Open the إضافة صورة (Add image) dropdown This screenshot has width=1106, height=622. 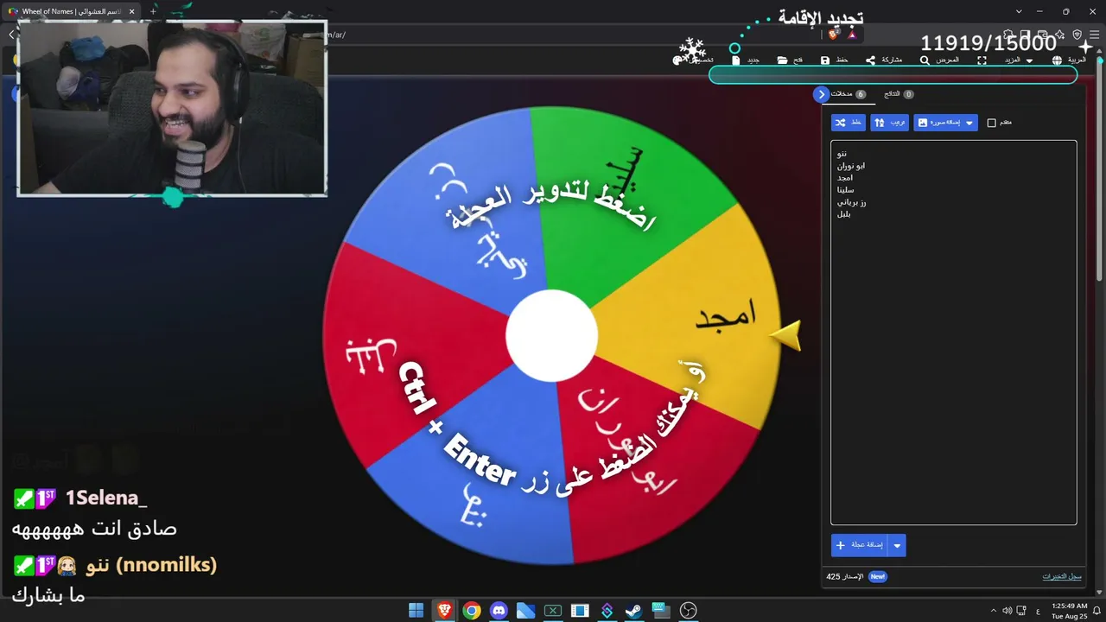point(945,123)
